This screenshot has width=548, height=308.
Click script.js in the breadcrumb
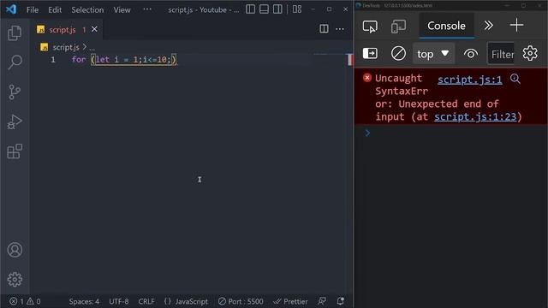click(66, 47)
